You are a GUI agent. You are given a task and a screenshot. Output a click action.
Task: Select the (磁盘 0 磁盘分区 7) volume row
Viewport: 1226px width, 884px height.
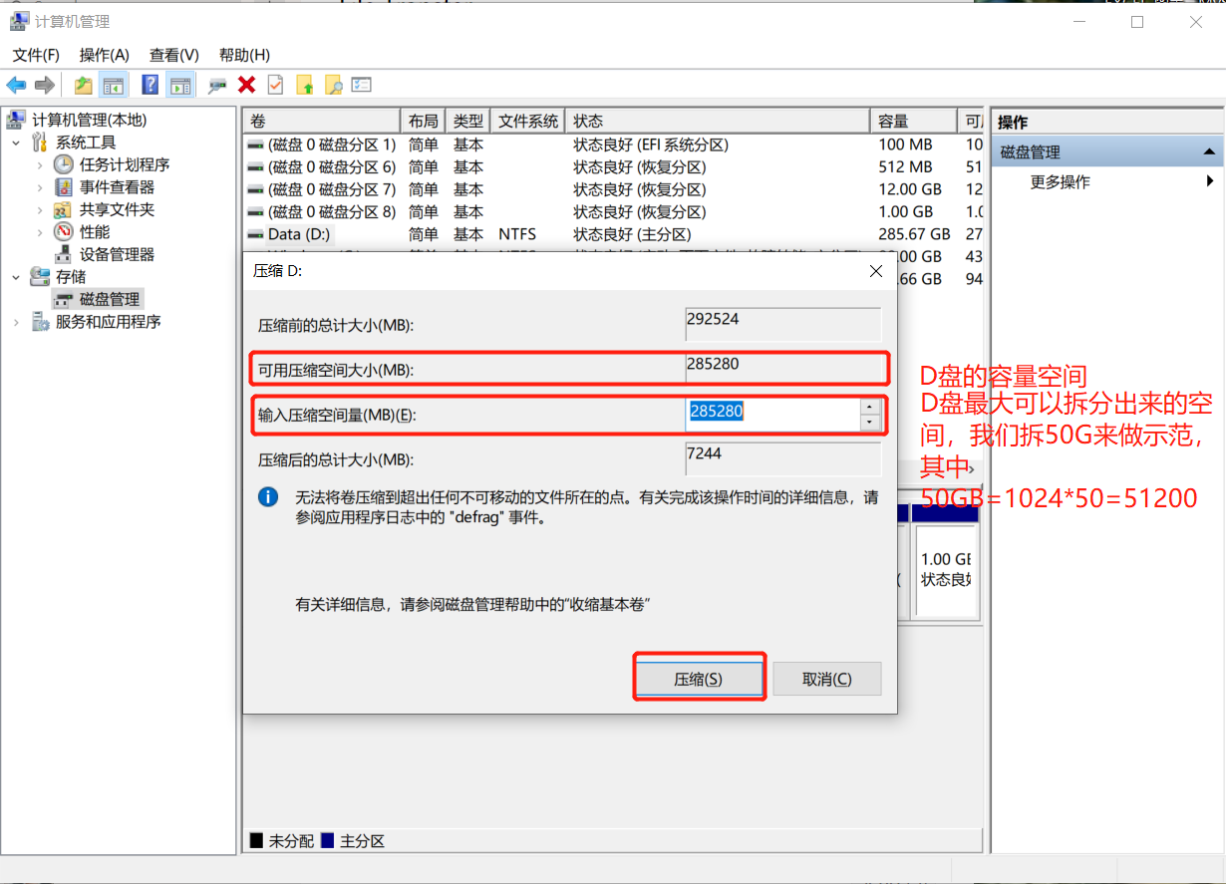pos(613,189)
